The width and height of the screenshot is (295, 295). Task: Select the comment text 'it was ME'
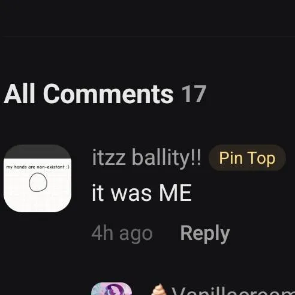(x=142, y=193)
